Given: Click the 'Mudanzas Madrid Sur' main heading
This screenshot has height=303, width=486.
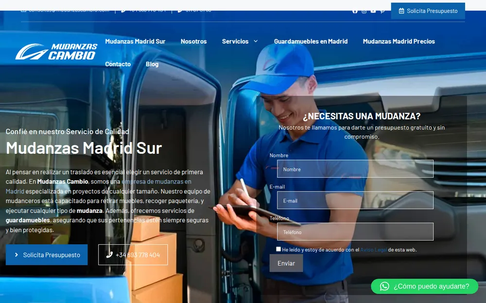Looking at the screenshot, I should tap(84, 148).
